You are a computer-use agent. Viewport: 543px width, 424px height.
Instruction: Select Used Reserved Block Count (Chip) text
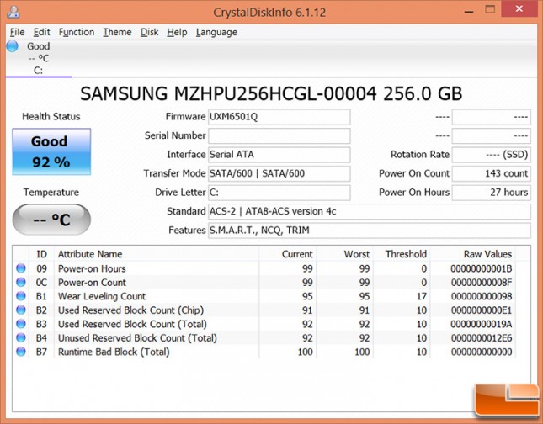(x=130, y=310)
